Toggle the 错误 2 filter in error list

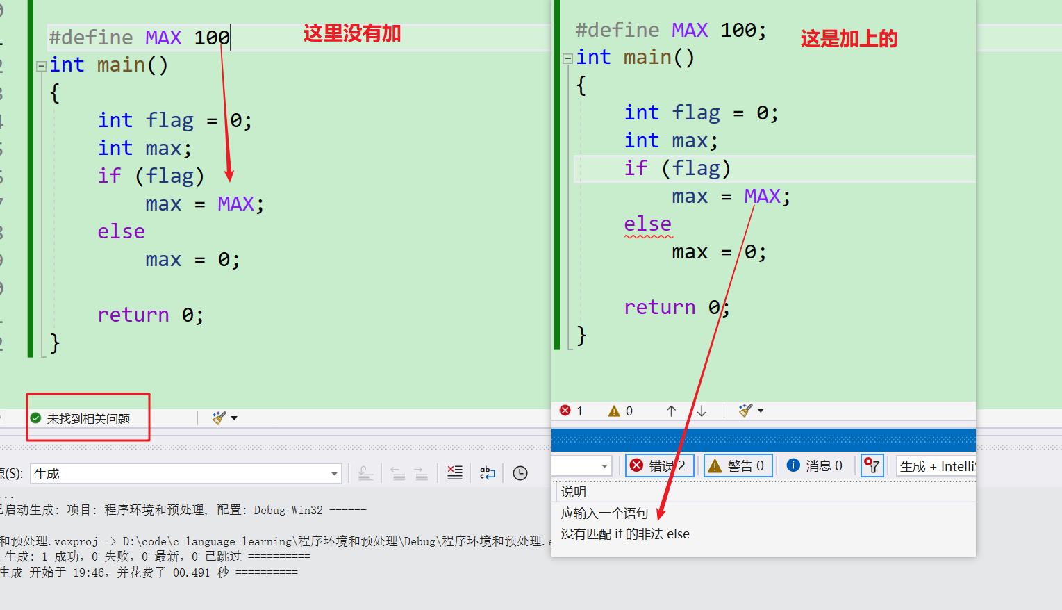[x=659, y=465]
